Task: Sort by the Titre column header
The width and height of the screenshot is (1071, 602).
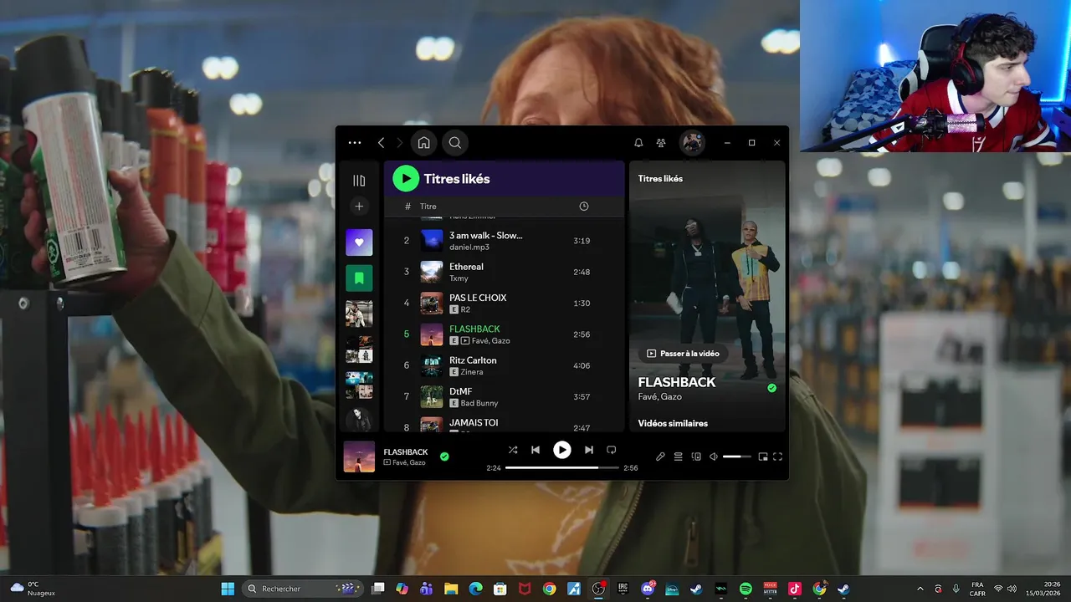Action: pos(428,207)
